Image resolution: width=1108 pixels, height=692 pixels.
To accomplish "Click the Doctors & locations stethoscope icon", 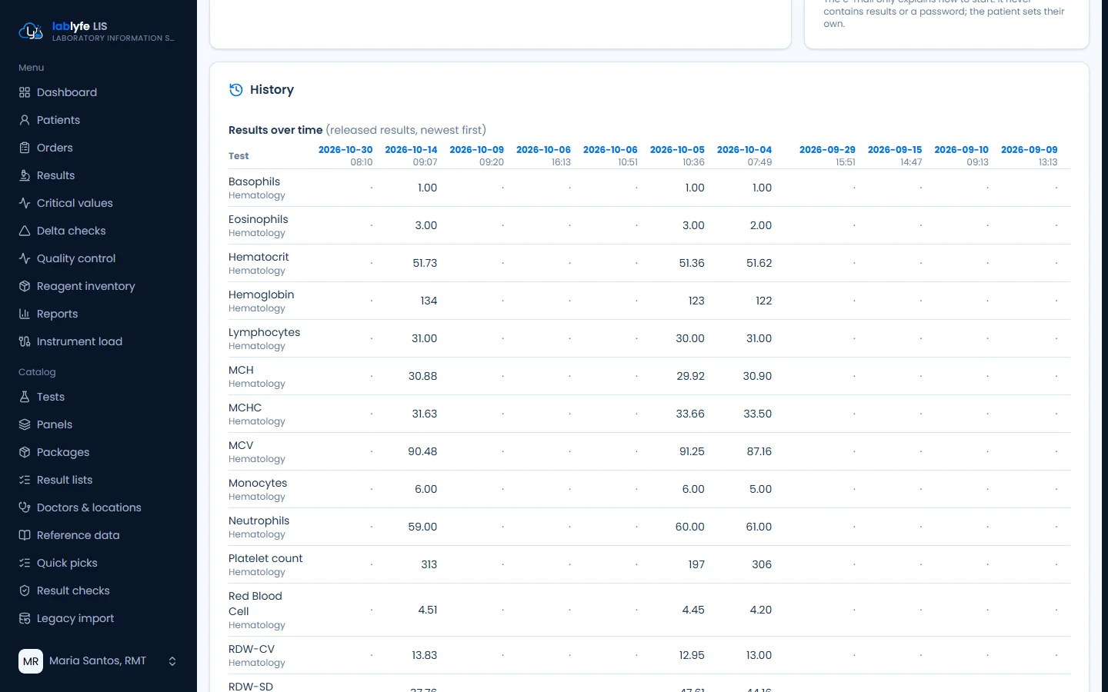I will (25, 507).
